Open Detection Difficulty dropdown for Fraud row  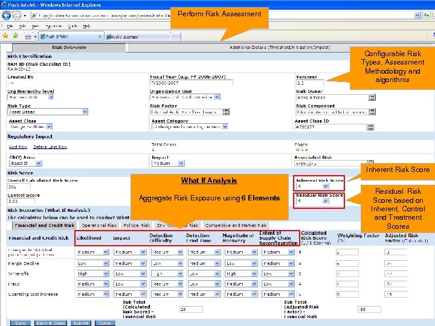coord(180,284)
